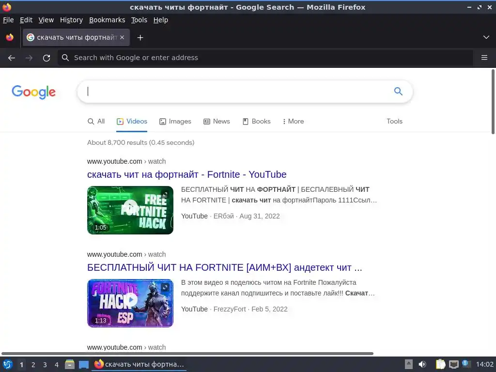Image resolution: width=496 pixels, height=372 pixels.
Task: Click the vertical scrollbar thumb
Action: (x=493, y=102)
